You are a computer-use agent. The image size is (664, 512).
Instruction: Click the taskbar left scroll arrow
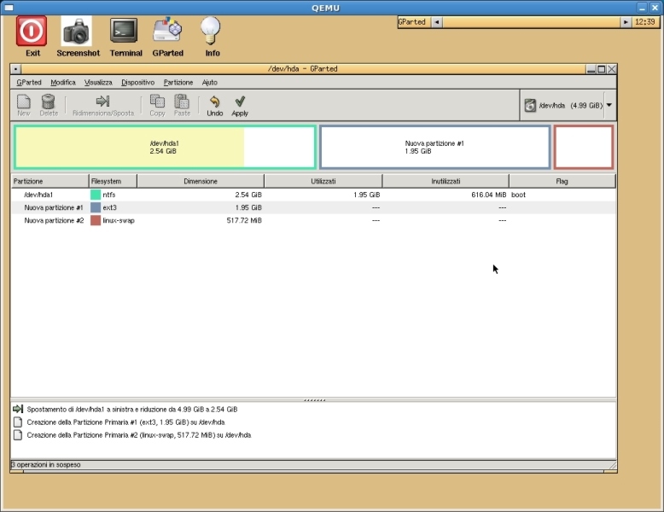point(437,22)
